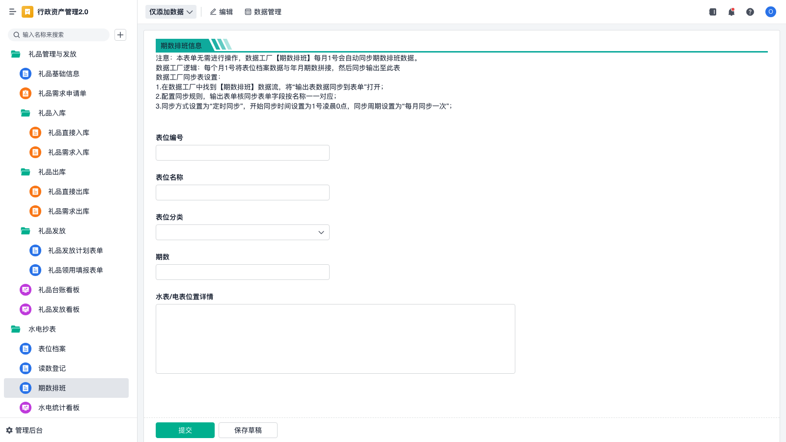Open the help question mark icon
This screenshot has height=442, width=786.
pos(750,12)
